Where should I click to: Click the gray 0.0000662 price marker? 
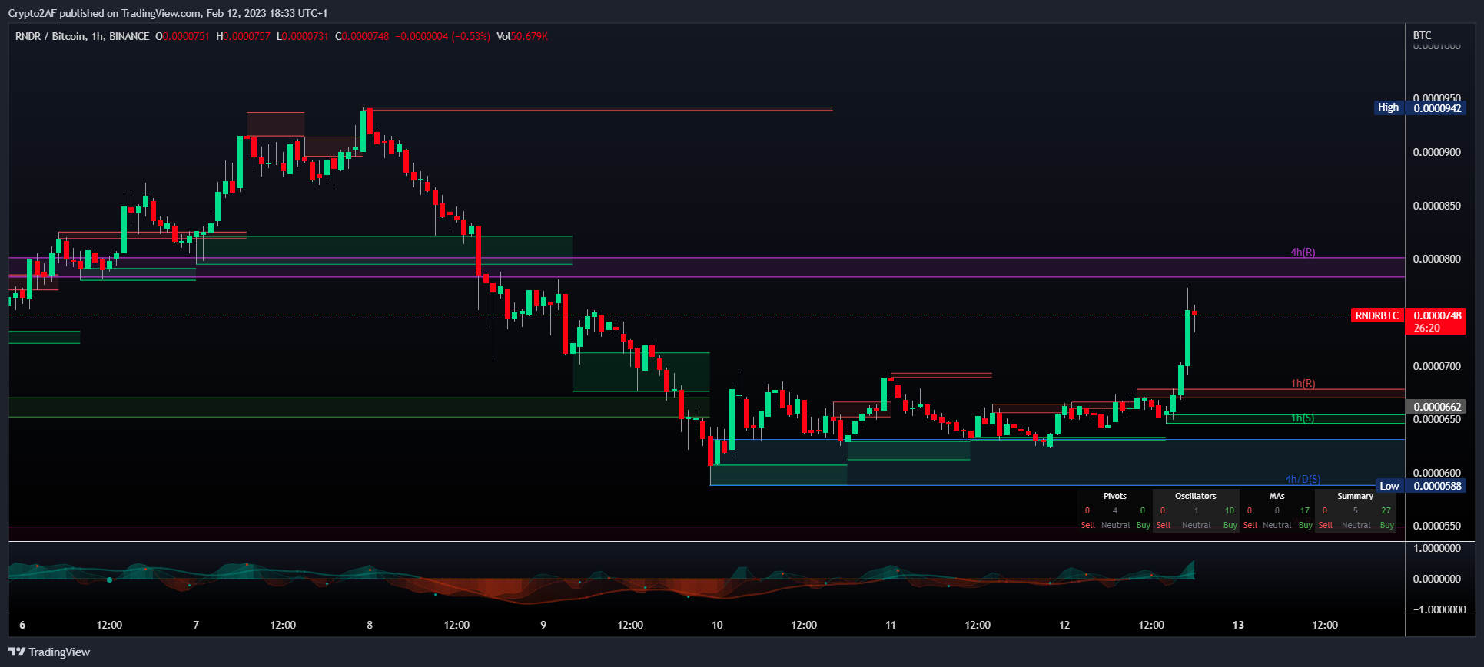(x=1437, y=407)
